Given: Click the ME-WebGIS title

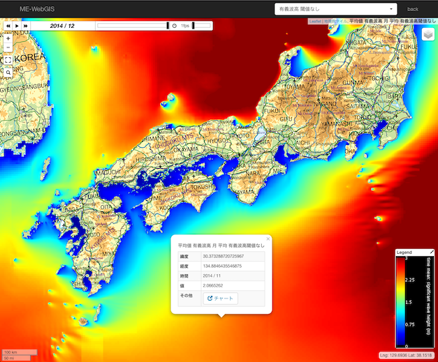Looking at the screenshot, I should pyautogui.click(x=37, y=9).
